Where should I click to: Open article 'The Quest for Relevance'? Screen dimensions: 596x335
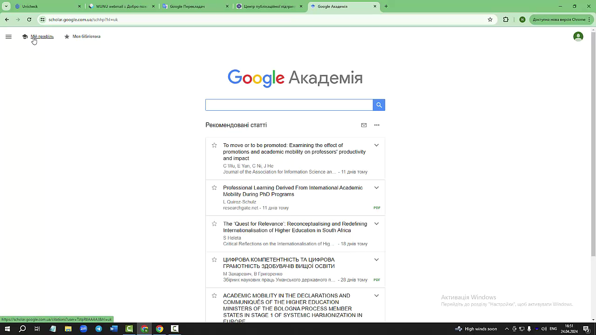point(295,227)
